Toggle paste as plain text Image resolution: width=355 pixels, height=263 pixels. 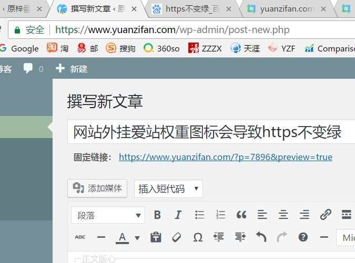(155, 237)
